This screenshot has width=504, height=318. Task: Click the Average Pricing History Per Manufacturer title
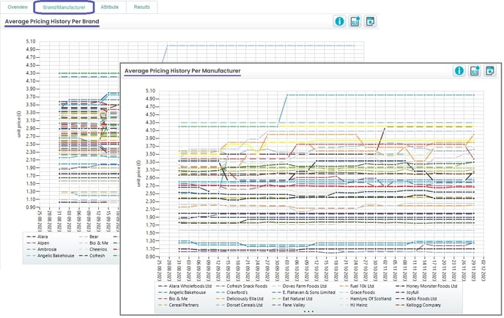[x=182, y=71]
